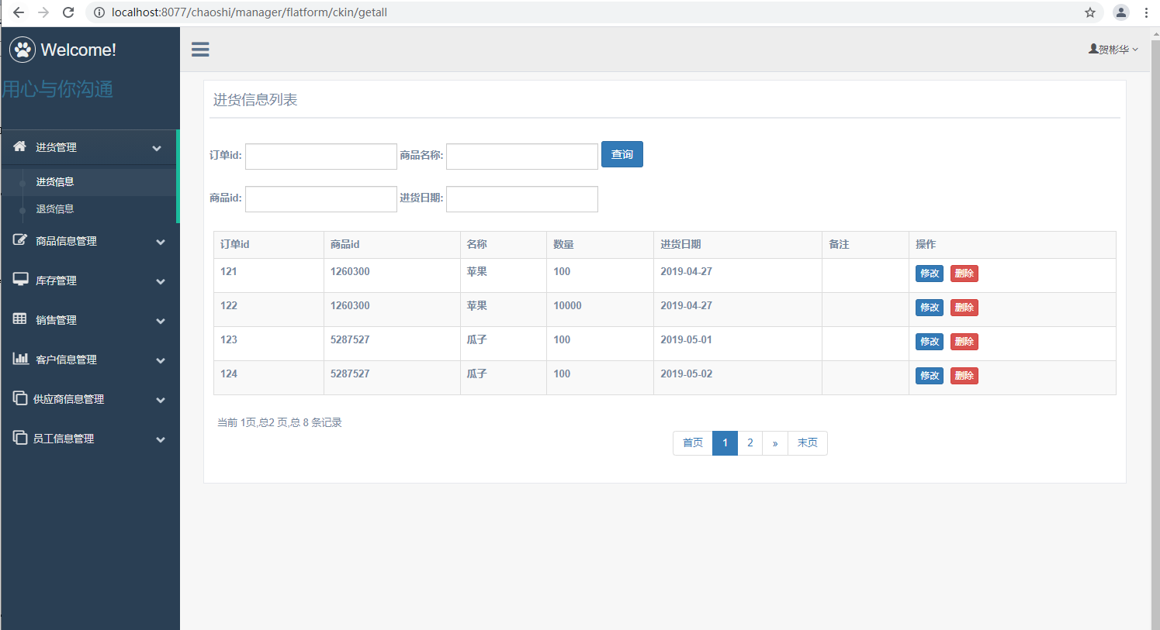
Task: Click the bar chart icon beside 客户信息管理
Action: coord(20,359)
